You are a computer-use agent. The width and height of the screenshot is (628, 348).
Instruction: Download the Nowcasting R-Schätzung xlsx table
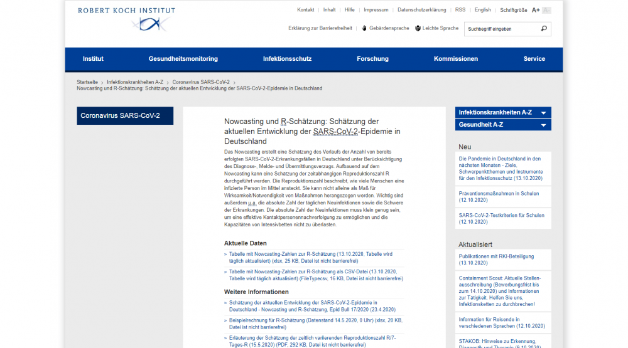point(311,257)
